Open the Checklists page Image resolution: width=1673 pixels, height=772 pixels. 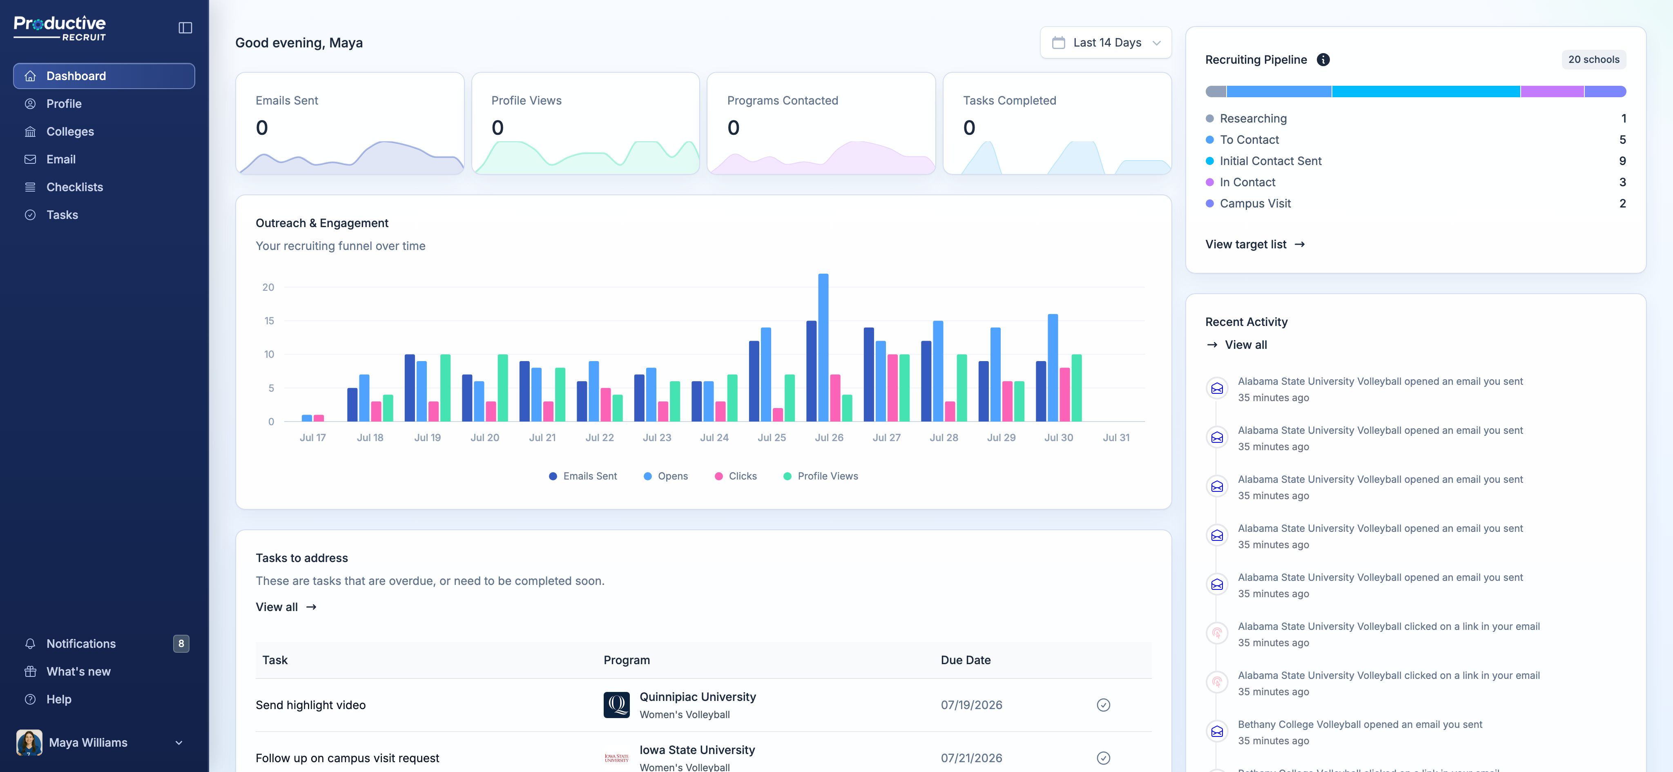pos(104,187)
